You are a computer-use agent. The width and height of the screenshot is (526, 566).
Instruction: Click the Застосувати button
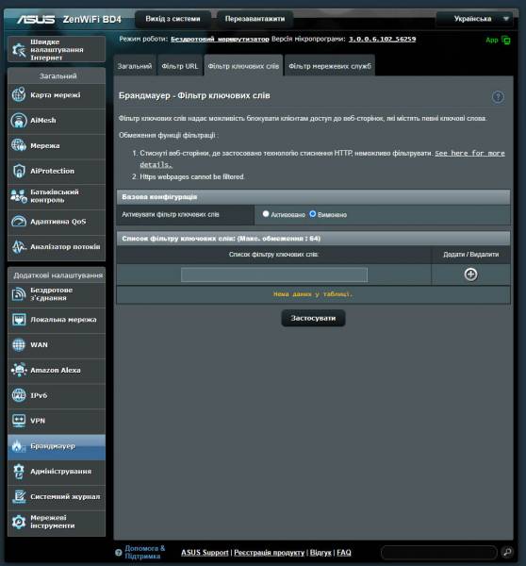[x=313, y=318]
